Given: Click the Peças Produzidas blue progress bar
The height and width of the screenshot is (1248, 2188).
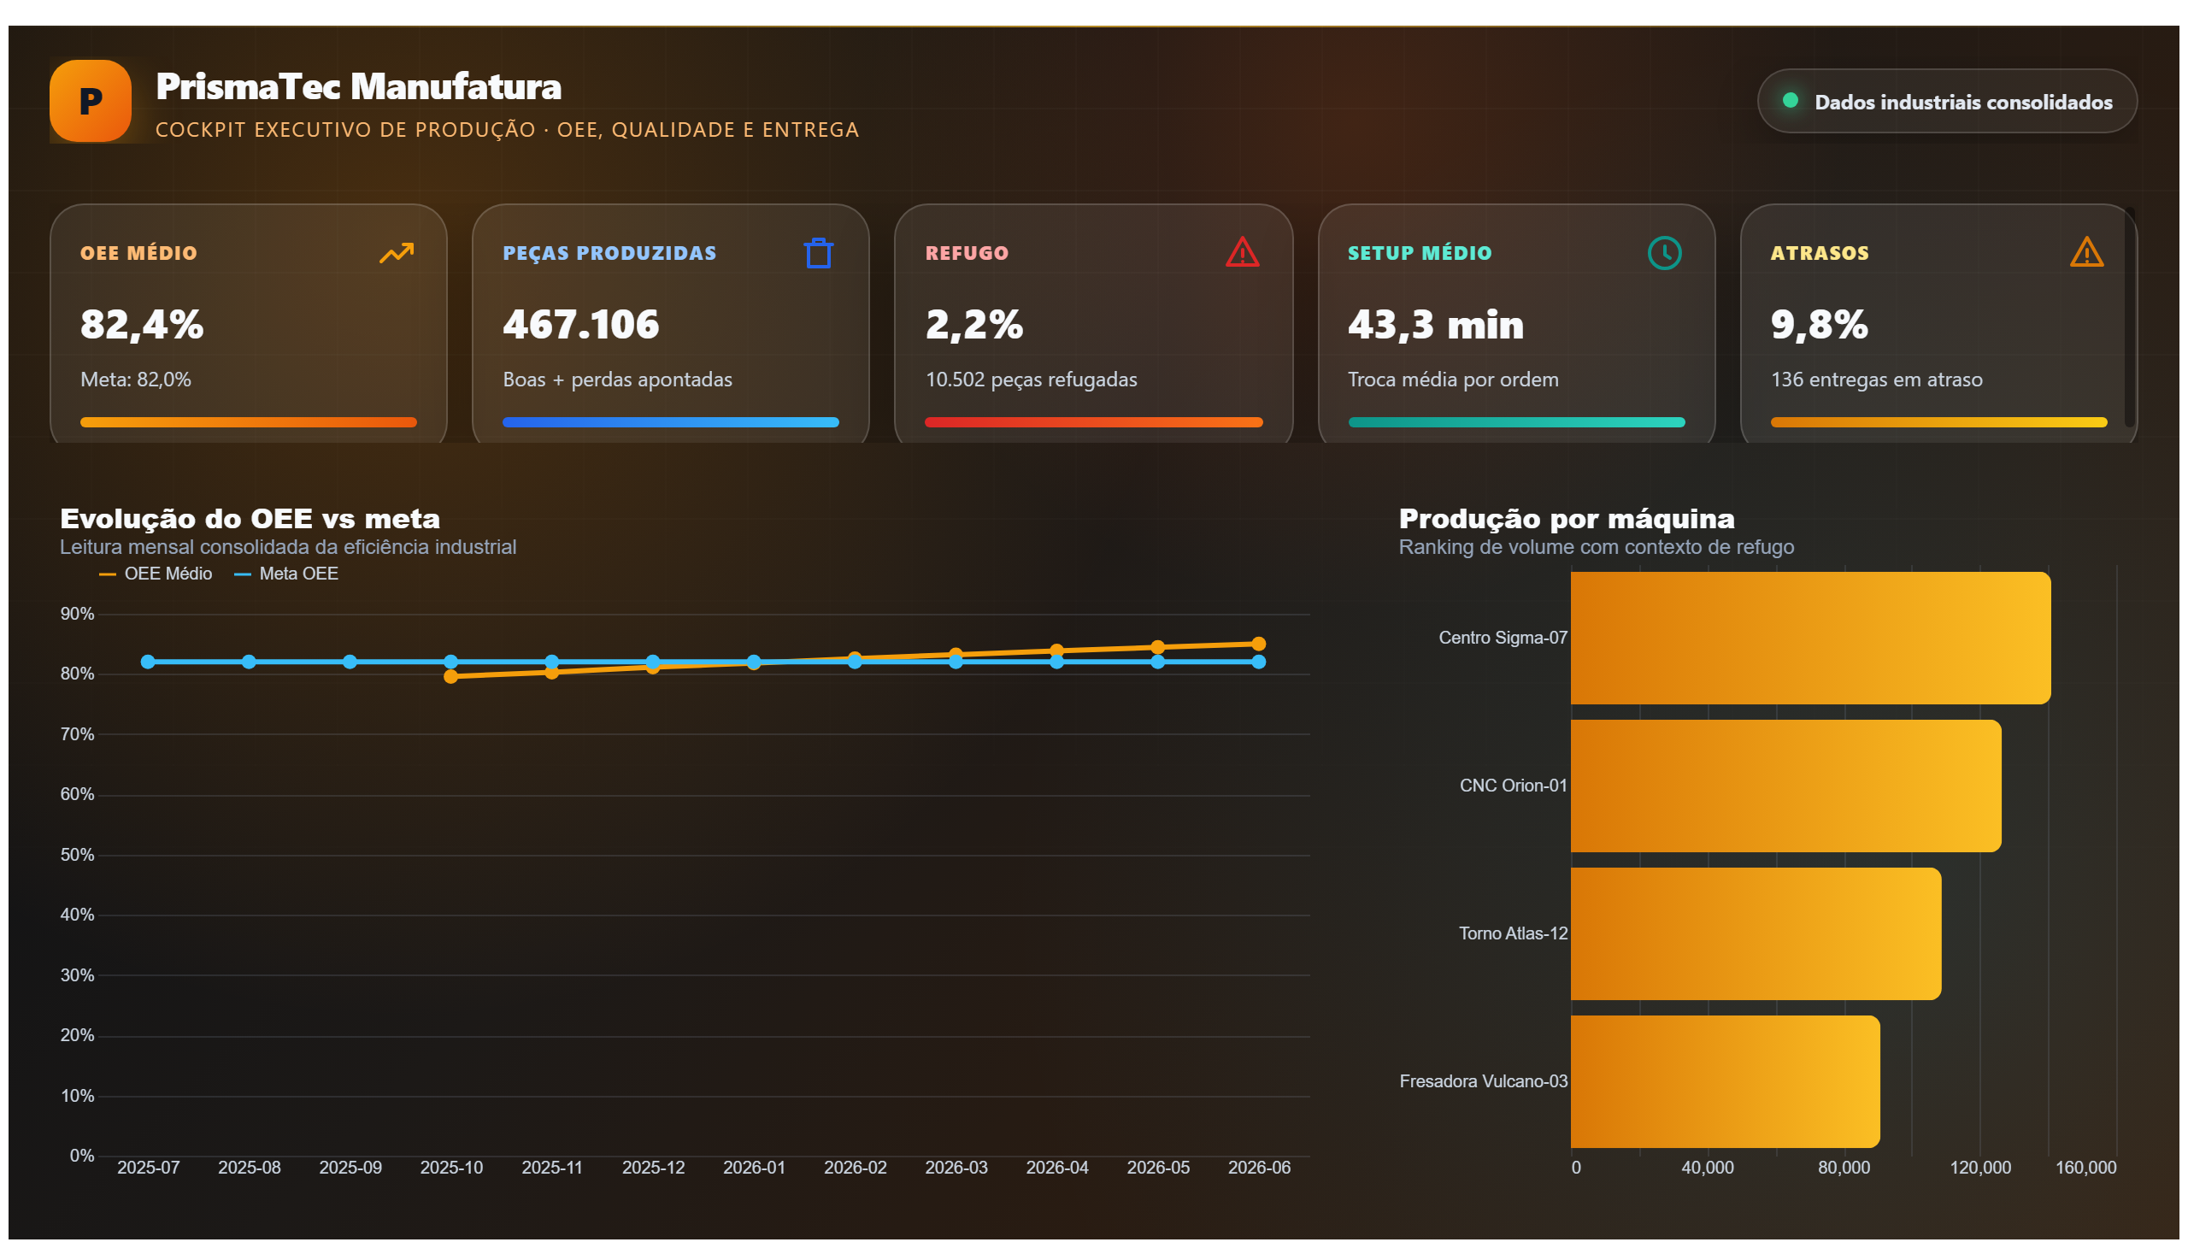Looking at the screenshot, I should pos(670,421).
